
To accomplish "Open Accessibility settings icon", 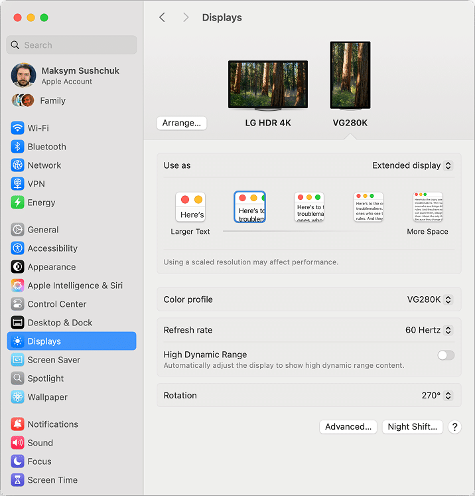I will click(x=17, y=248).
